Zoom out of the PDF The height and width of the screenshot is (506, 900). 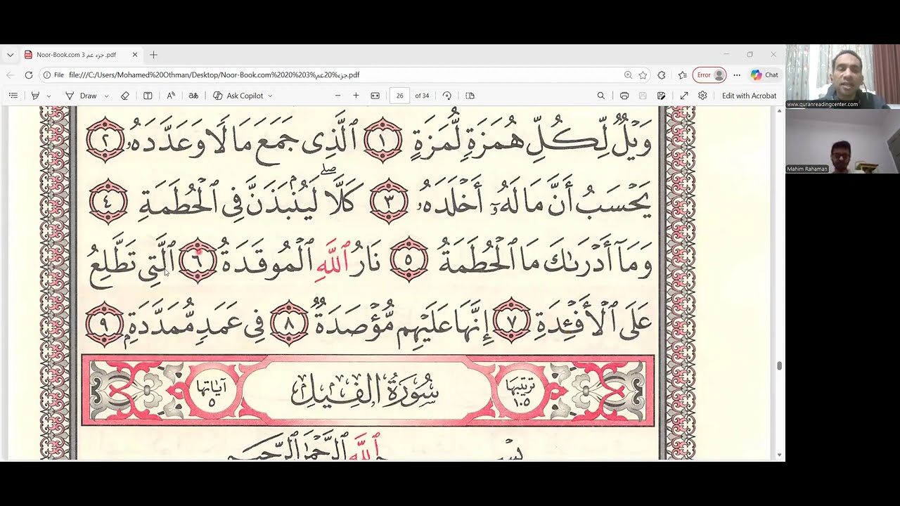(x=338, y=96)
